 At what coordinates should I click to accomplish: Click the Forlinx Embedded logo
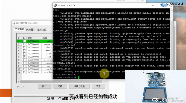point(172,5)
